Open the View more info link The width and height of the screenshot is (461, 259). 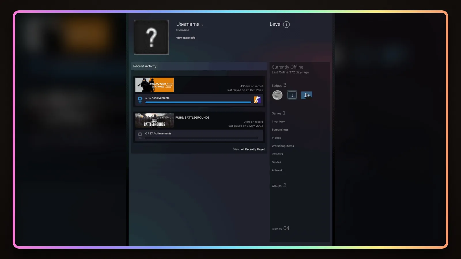[x=186, y=38]
